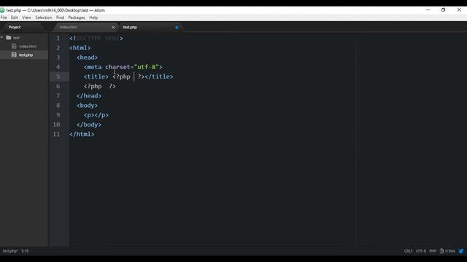Click the closing </body> tag

point(89,124)
